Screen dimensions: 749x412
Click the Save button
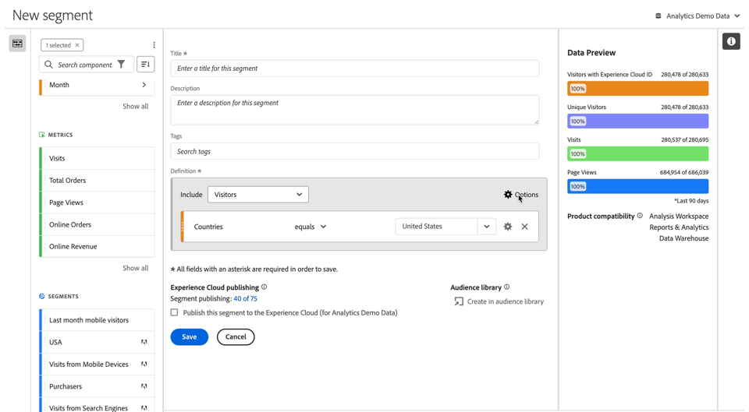coord(189,336)
